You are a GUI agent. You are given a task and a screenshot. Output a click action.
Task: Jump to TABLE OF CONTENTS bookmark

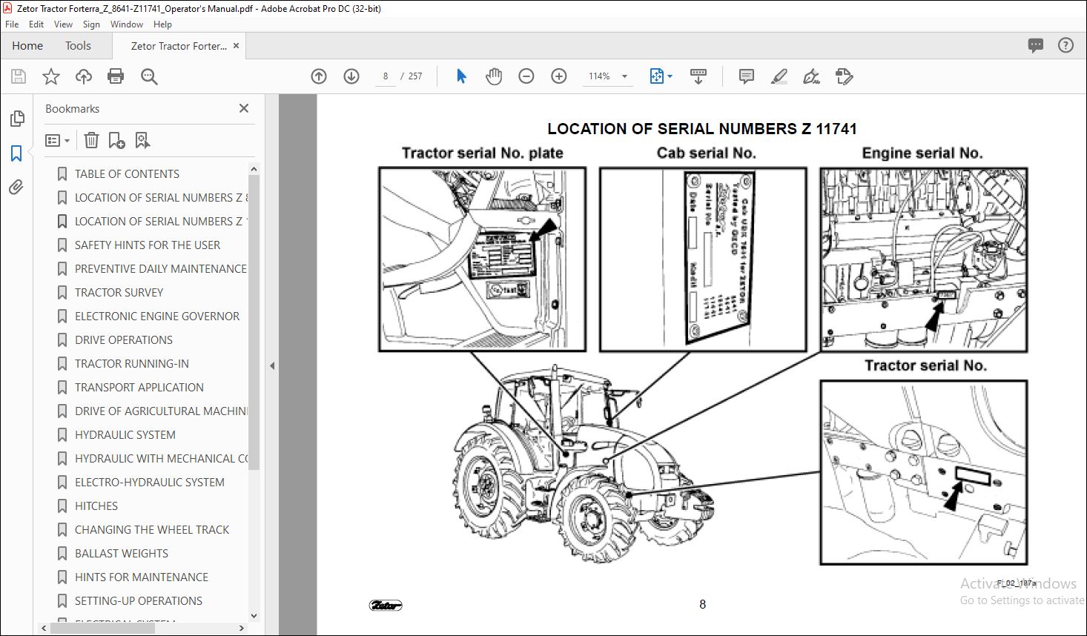(x=127, y=174)
